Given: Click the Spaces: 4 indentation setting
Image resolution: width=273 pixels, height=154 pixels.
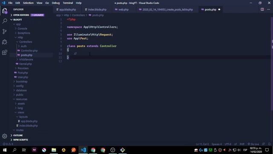Looking at the screenshot, I should click(217, 144).
